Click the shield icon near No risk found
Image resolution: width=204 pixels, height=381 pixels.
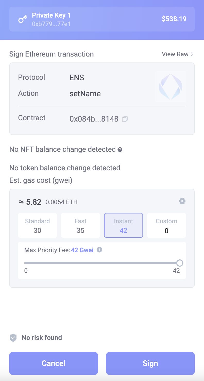click(13, 338)
